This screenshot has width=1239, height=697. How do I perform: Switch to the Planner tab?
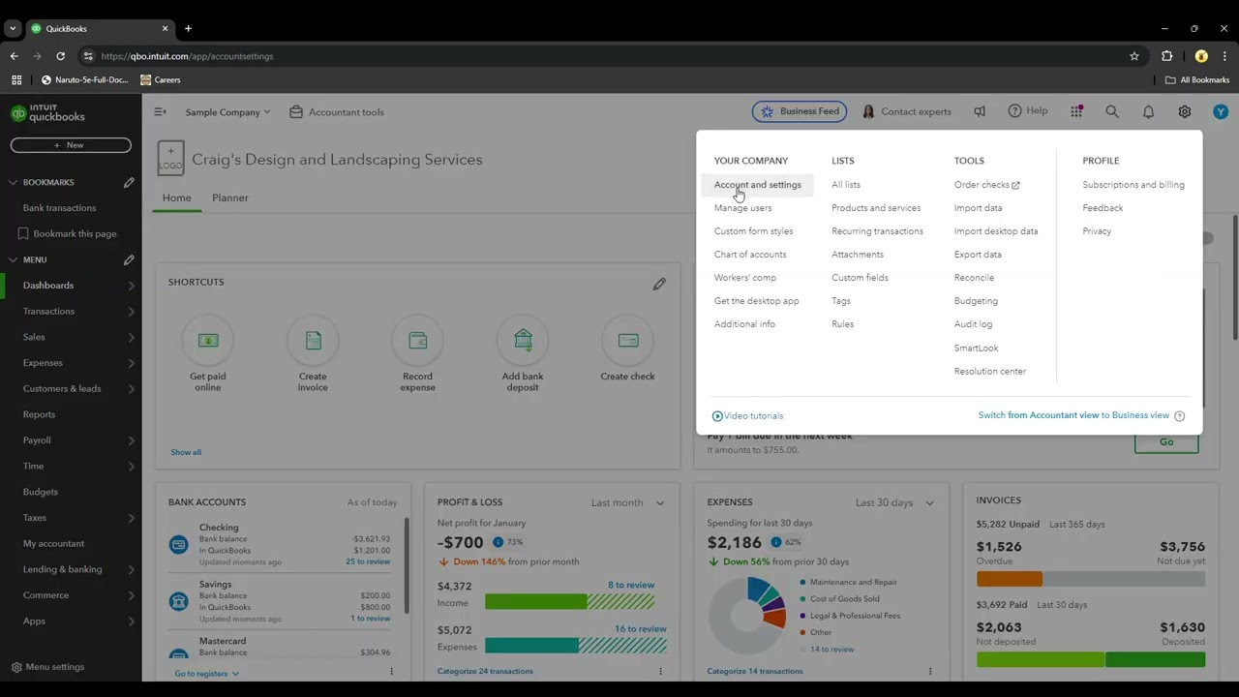tap(230, 197)
